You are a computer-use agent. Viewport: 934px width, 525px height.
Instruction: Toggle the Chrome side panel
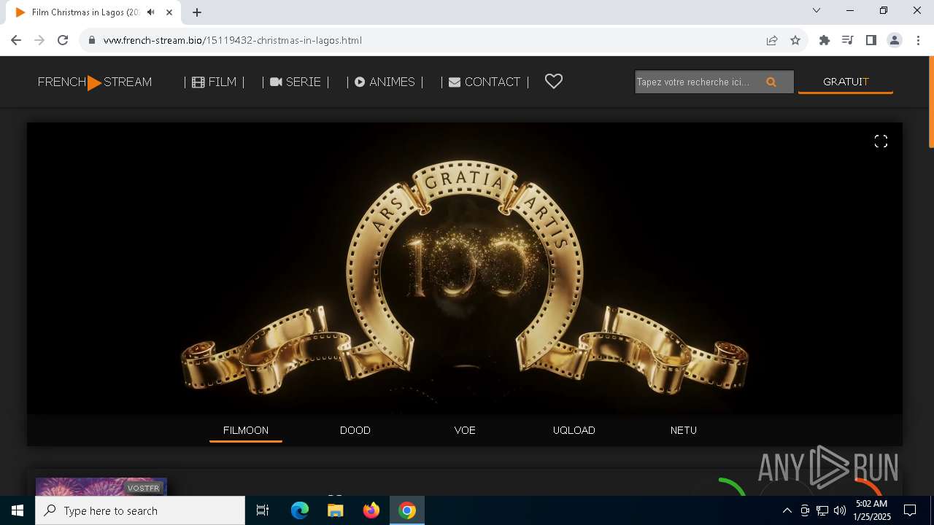871,40
